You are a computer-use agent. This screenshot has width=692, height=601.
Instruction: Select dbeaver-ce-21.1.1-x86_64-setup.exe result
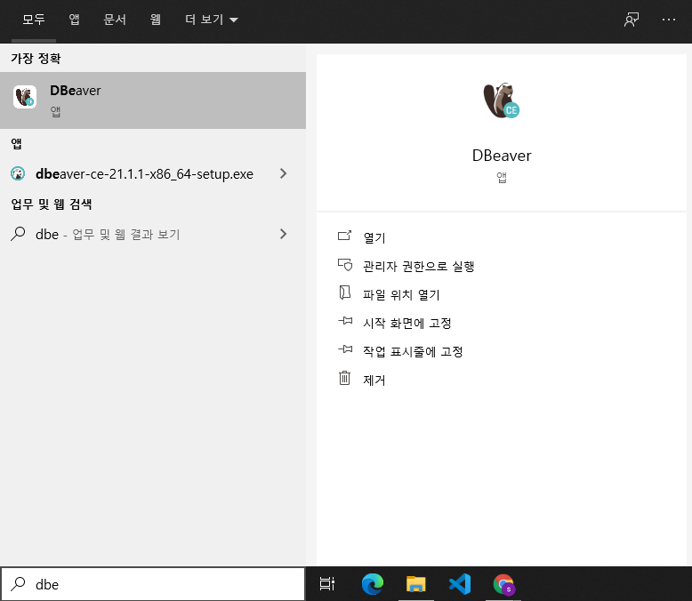(x=144, y=174)
